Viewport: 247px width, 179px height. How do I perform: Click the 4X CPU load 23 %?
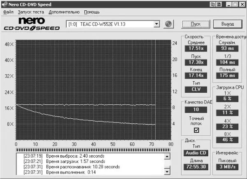click(x=227, y=127)
